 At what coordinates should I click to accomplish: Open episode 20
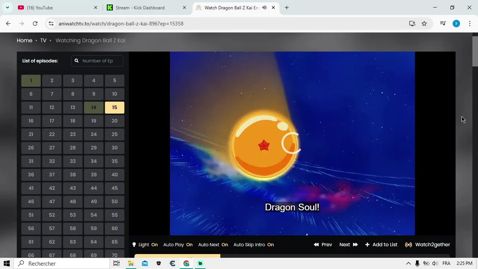[115, 121]
